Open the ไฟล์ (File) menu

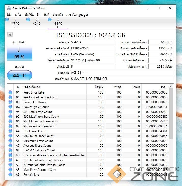(x=9, y=15)
